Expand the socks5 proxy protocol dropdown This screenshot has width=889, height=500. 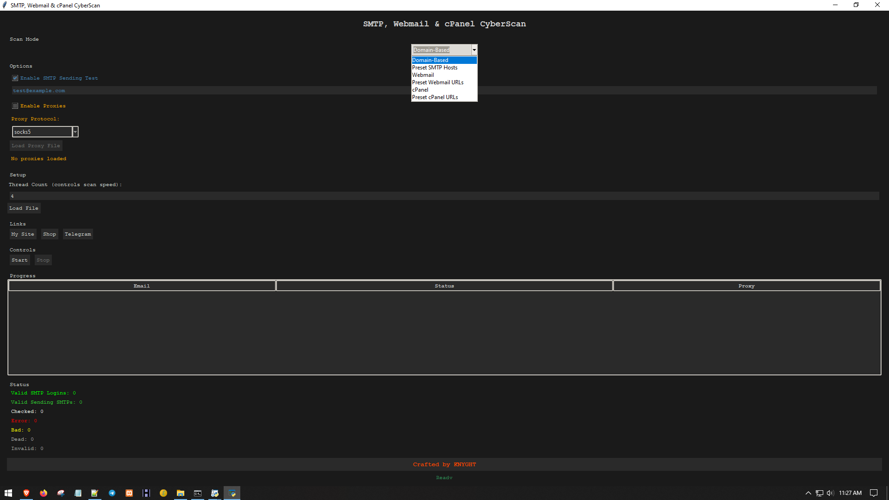tap(75, 132)
